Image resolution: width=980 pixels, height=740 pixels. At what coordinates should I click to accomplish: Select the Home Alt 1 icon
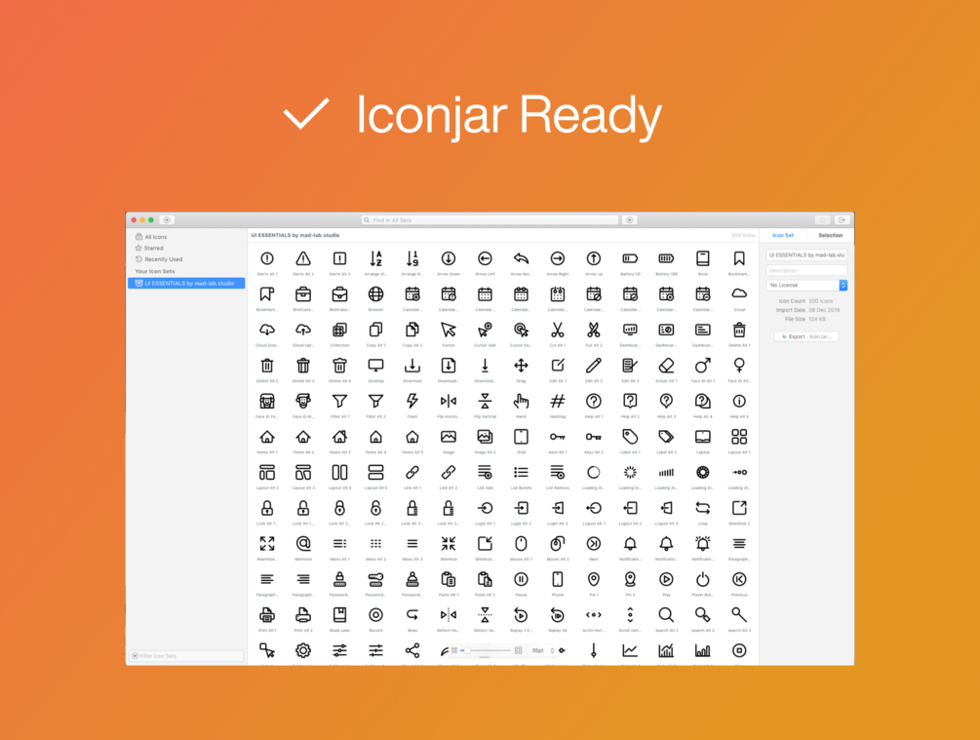267,437
